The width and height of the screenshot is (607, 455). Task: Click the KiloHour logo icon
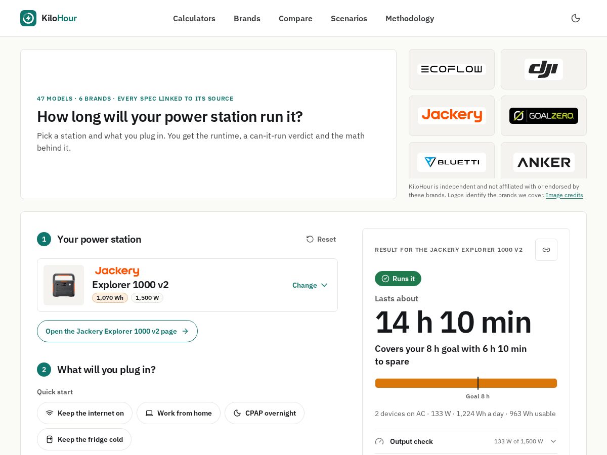tap(28, 18)
